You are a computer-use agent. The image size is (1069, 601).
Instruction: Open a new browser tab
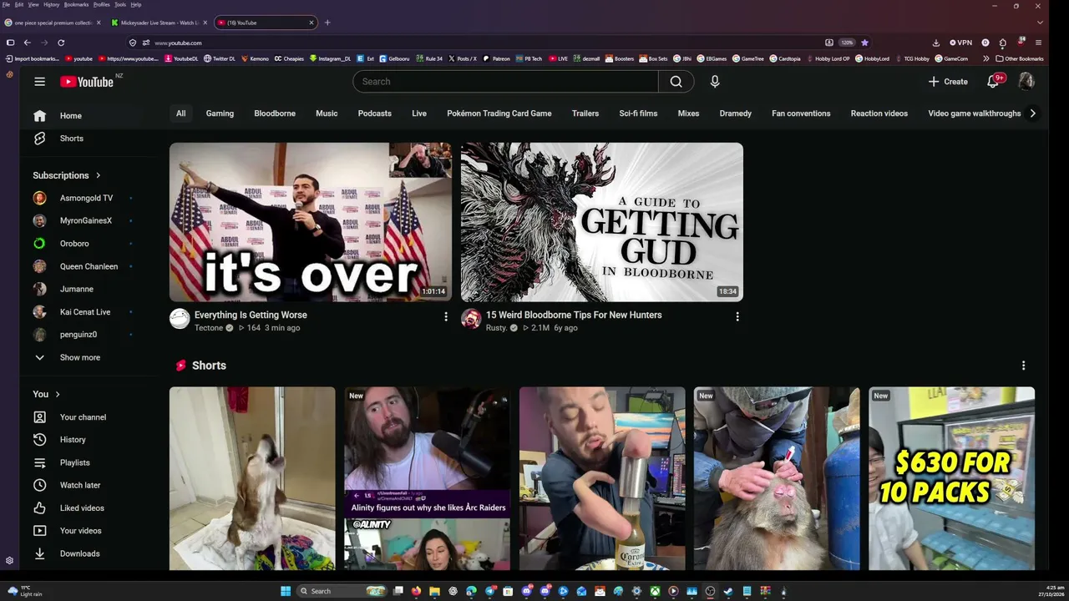(x=327, y=23)
